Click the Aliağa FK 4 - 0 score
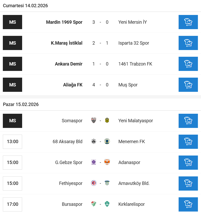This screenshot has width=201, height=212. point(100,85)
